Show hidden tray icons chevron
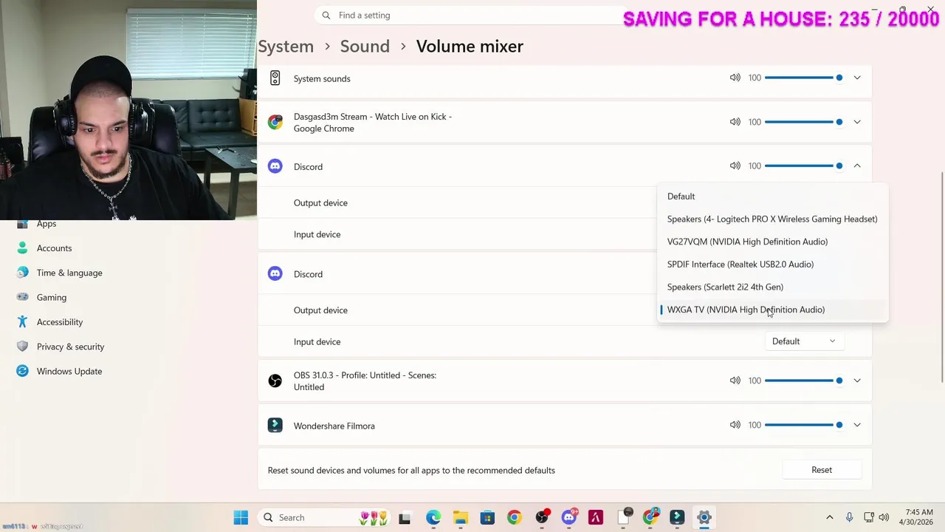The image size is (945, 532). click(x=829, y=518)
